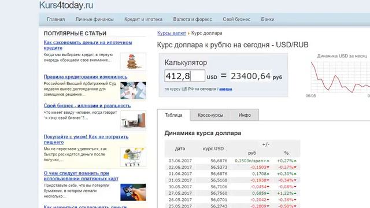Click the 56,0701 rate value
The width and height of the screenshot is (370, 208).
(x=219, y=199)
